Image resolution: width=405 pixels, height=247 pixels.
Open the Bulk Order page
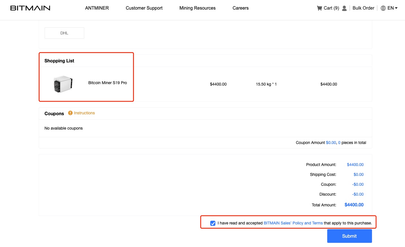pyautogui.click(x=363, y=8)
